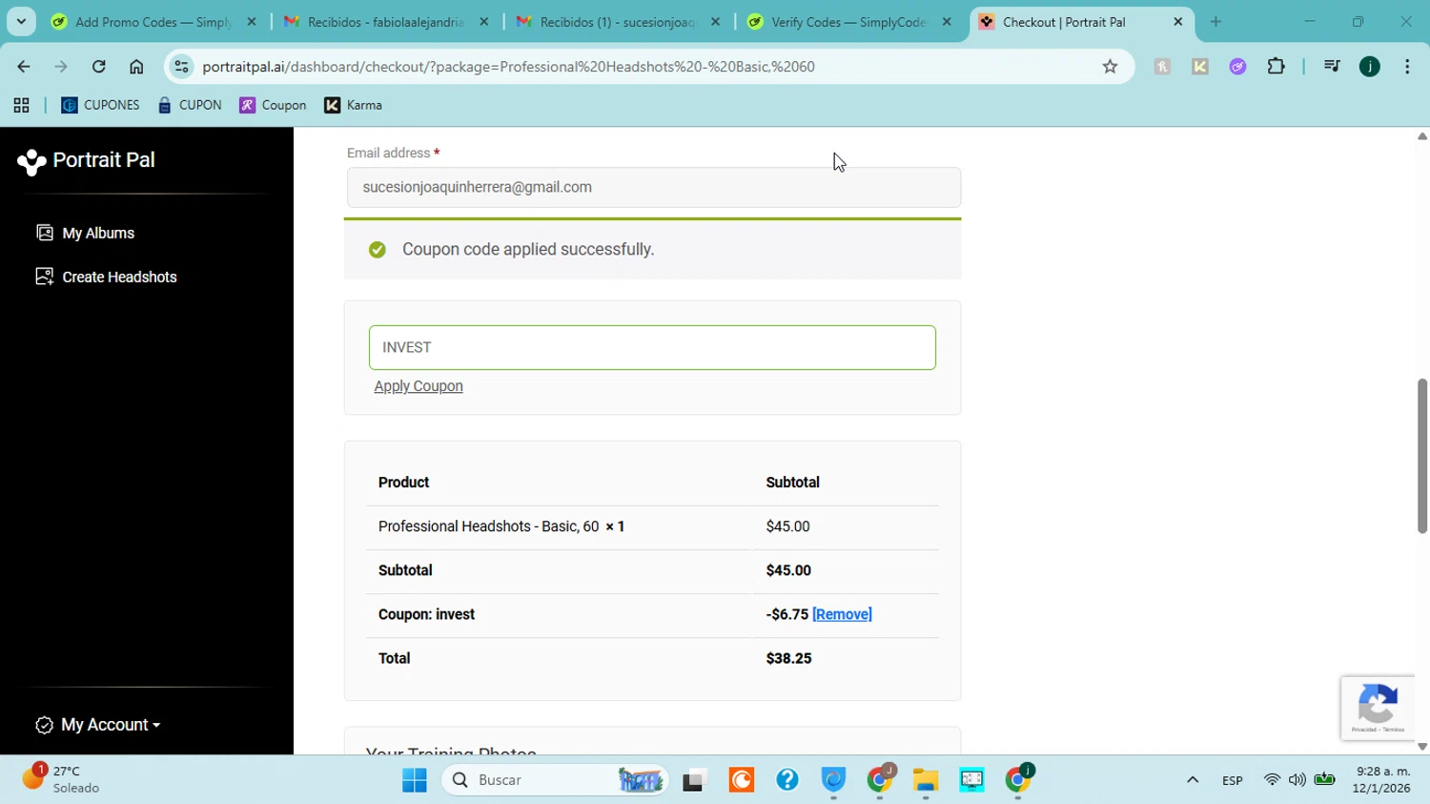Go forward to the next page
This screenshot has width=1430, height=804.
click(x=61, y=67)
